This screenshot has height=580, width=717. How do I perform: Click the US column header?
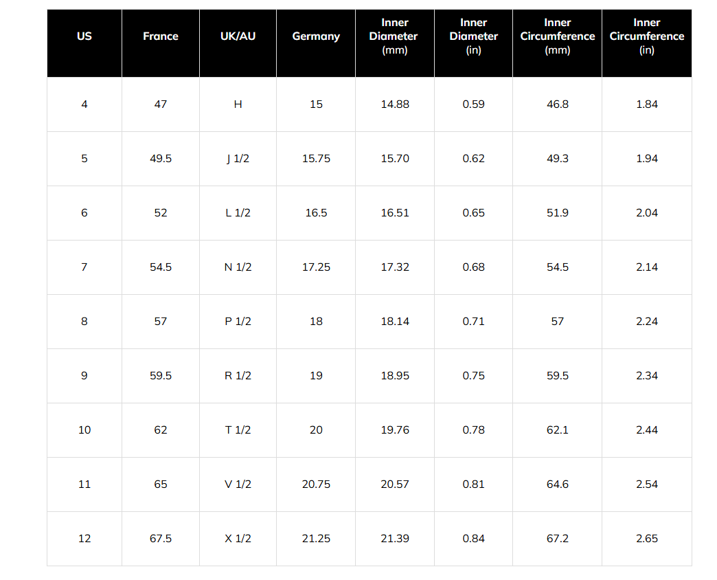tap(84, 36)
